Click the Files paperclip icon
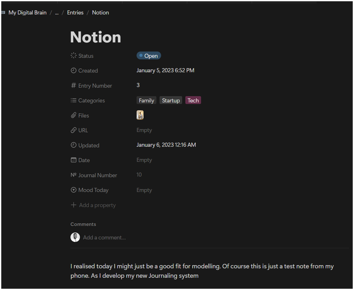 [73, 115]
